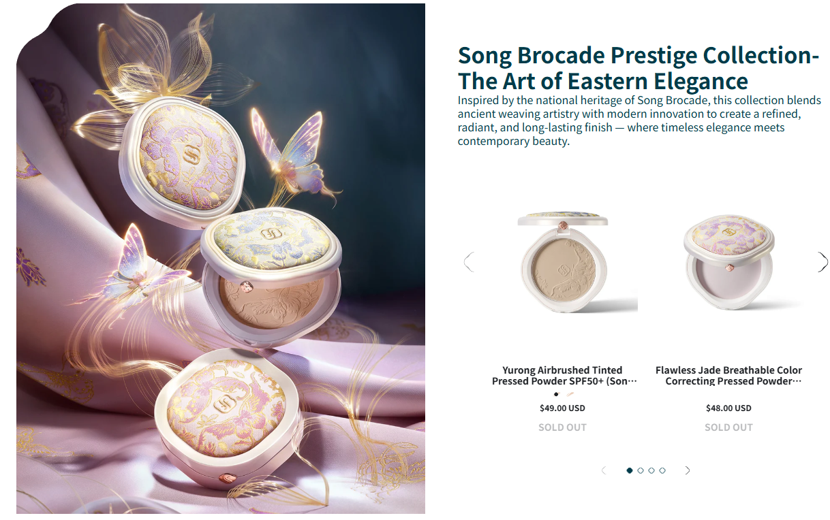Select the fourth pagination dot
This screenshot has width=830, height=520.
coord(662,470)
